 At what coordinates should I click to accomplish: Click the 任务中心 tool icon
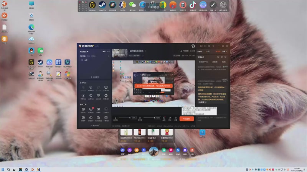coord(83,110)
